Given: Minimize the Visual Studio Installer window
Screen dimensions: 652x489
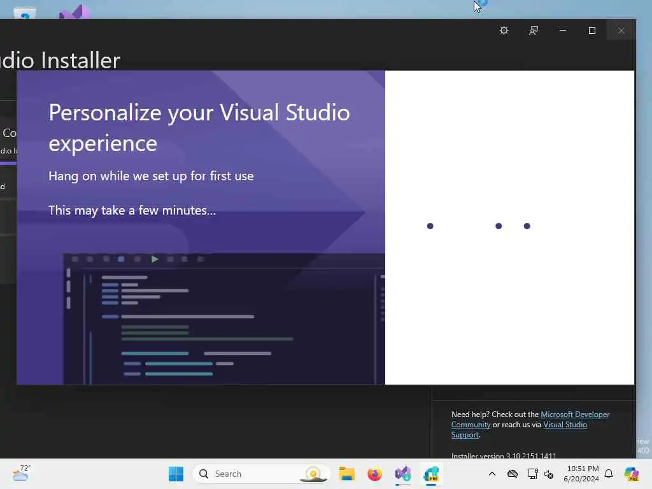Looking at the screenshot, I should coord(563,31).
